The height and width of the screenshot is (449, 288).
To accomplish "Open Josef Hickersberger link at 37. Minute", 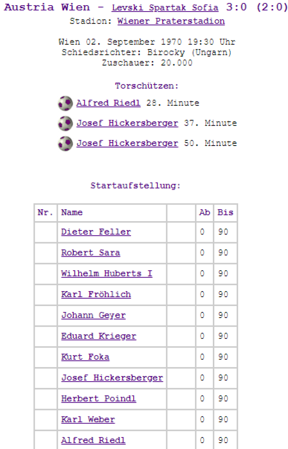I will pos(127,123).
